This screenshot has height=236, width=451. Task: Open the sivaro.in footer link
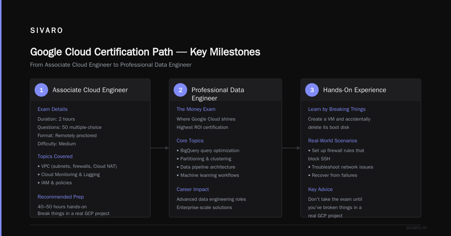click(416, 227)
